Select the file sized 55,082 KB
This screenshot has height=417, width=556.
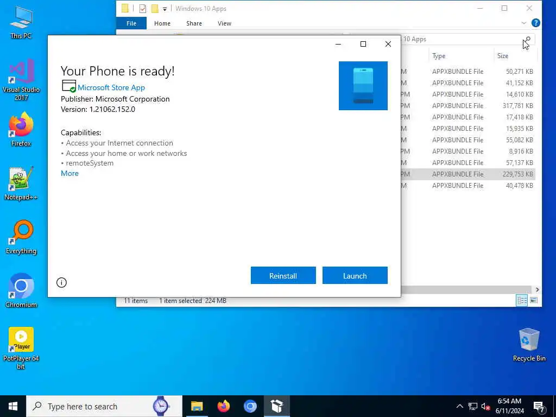click(467, 140)
